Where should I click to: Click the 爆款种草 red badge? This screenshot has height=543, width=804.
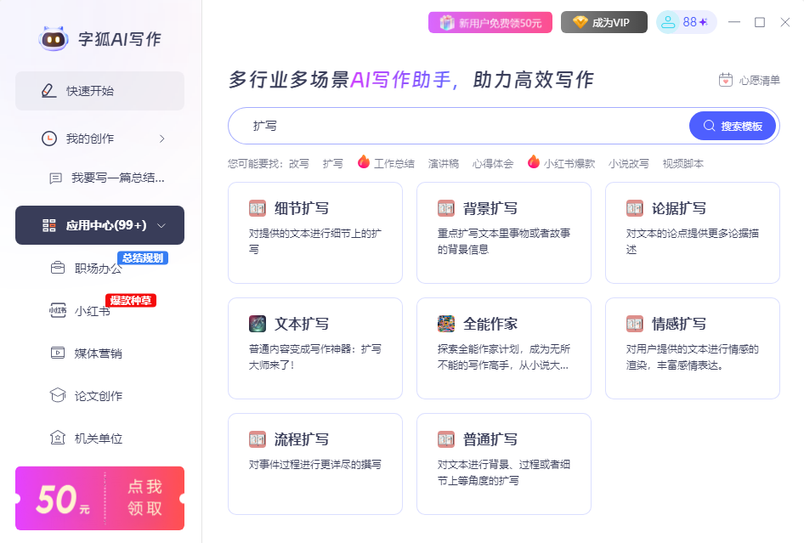(x=131, y=301)
